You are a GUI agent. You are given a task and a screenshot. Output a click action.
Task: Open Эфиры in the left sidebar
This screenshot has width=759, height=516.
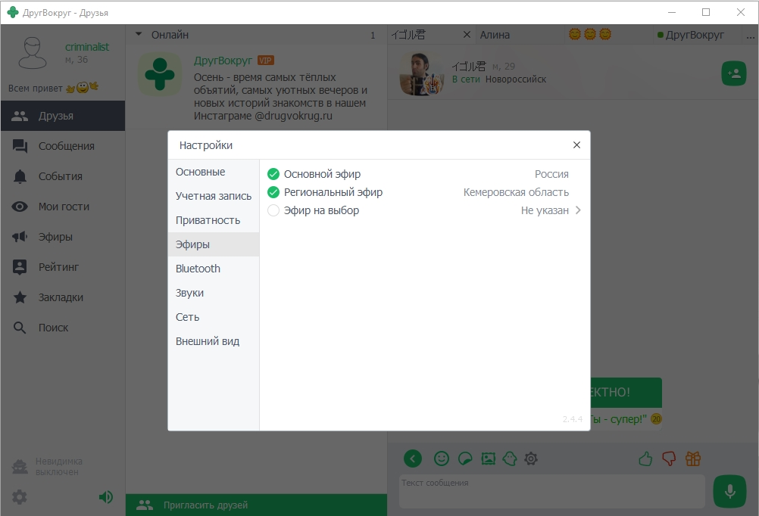tap(63, 237)
